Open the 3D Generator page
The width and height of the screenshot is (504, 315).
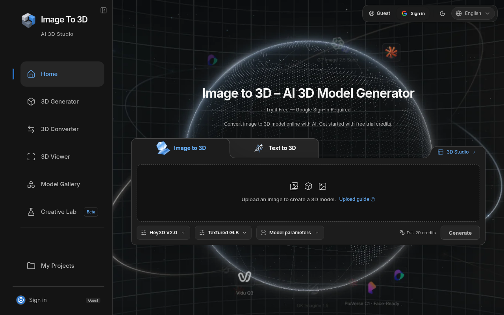62,102
